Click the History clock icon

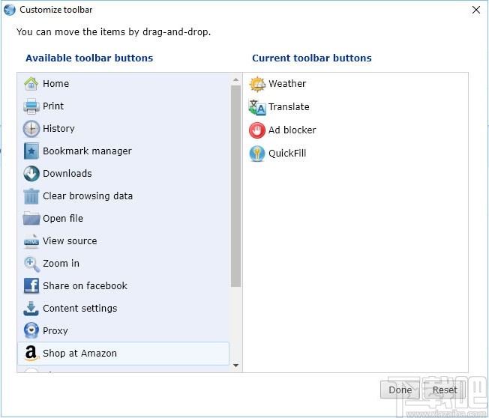[x=31, y=129]
